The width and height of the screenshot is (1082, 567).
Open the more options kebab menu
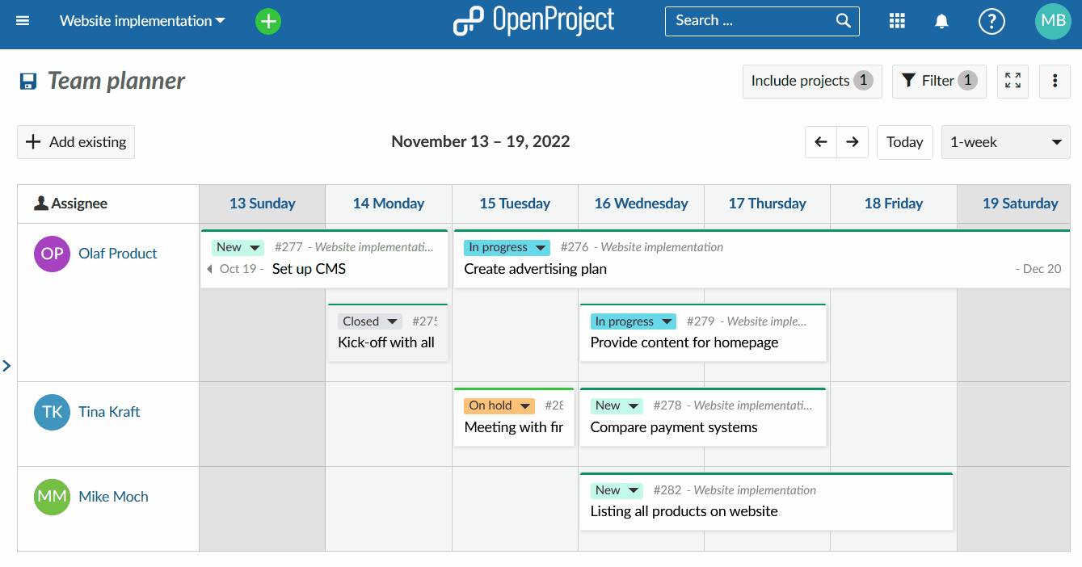1055,81
